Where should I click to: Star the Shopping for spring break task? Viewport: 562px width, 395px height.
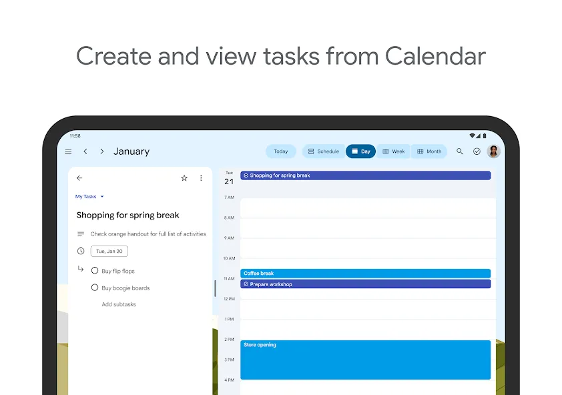[x=184, y=177]
